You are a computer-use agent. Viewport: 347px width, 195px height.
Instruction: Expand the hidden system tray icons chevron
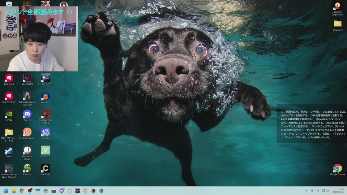(307, 191)
